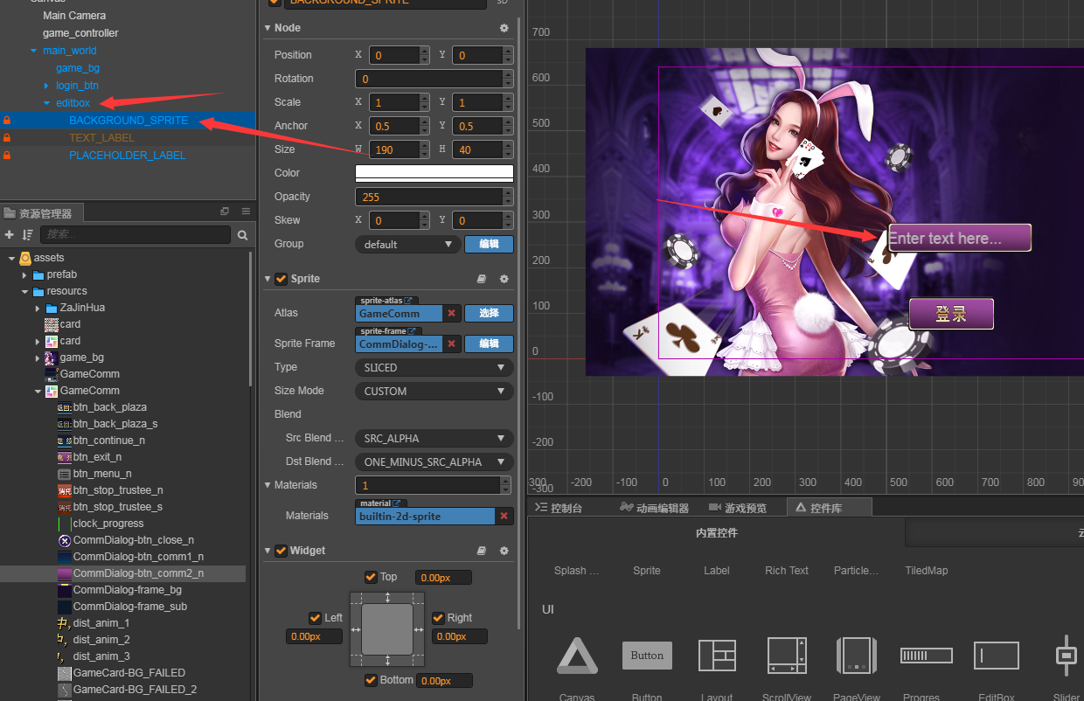Click the asset search magnifier icon

tap(242, 234)
